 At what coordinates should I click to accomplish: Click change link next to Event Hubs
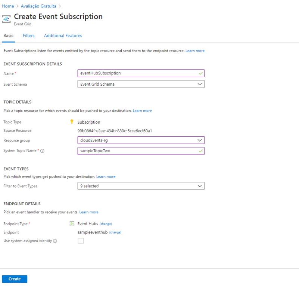(x=106, y=224)
